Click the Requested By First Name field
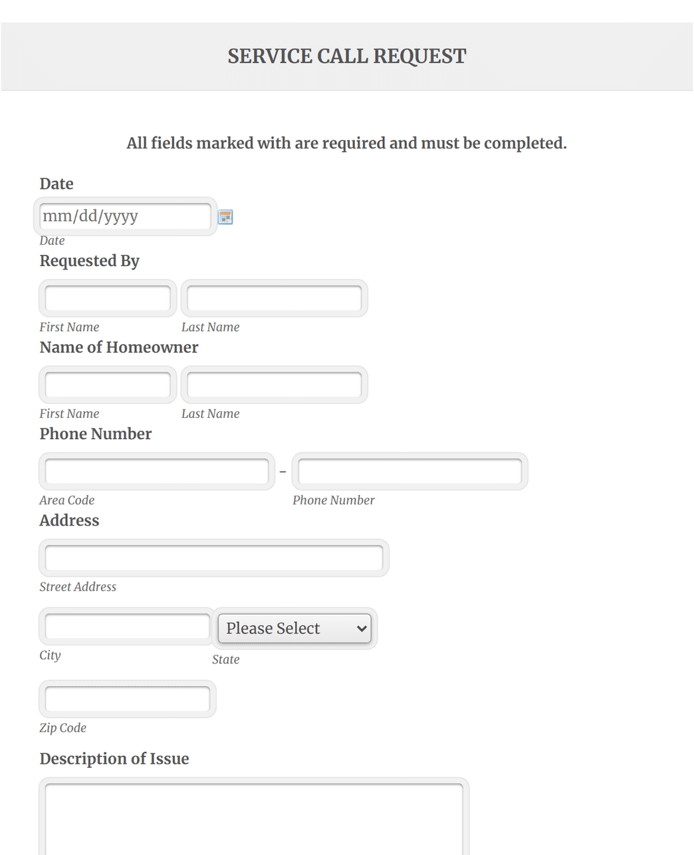Screen dimensions: 694x855 (107, 298)
